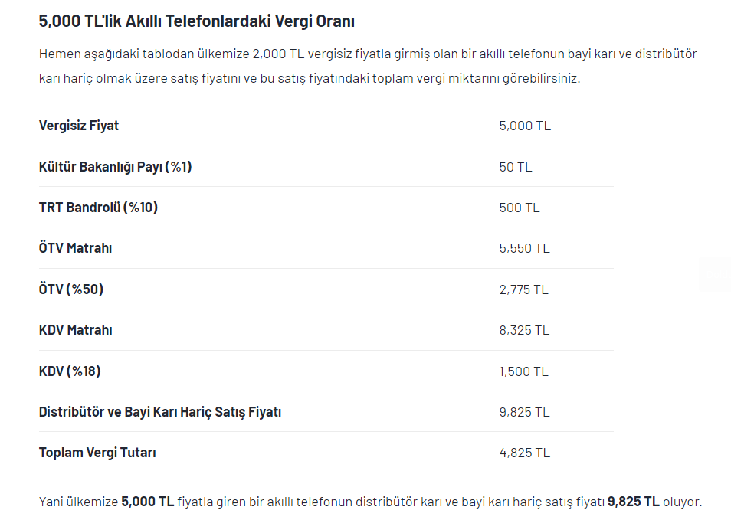The image size is (731, 520).
Task: Select the 'ÖTV Matrahı' row label
Action: pos(76,248)
